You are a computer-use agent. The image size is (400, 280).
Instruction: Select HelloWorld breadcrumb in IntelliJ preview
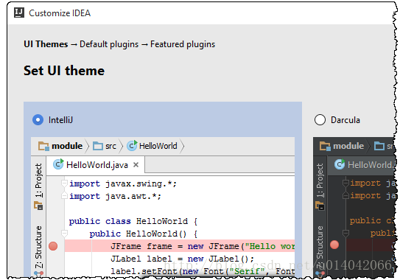tap(158, 146)
